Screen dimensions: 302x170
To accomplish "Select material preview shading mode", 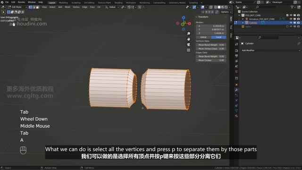I will (223, 7).
